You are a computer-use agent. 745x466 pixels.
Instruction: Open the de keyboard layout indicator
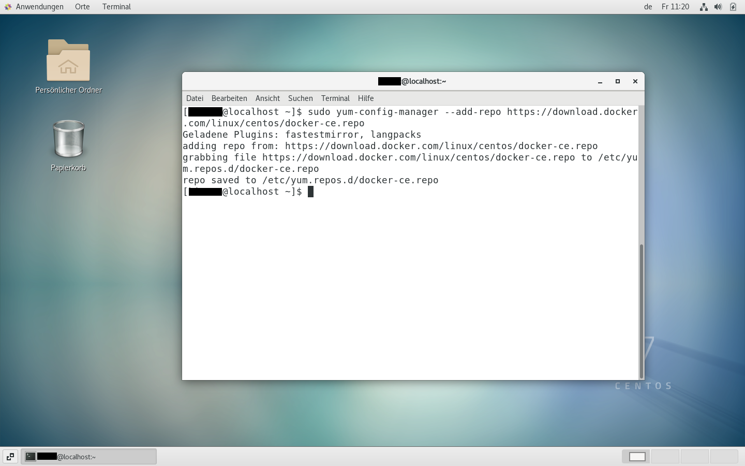point(648,7)
